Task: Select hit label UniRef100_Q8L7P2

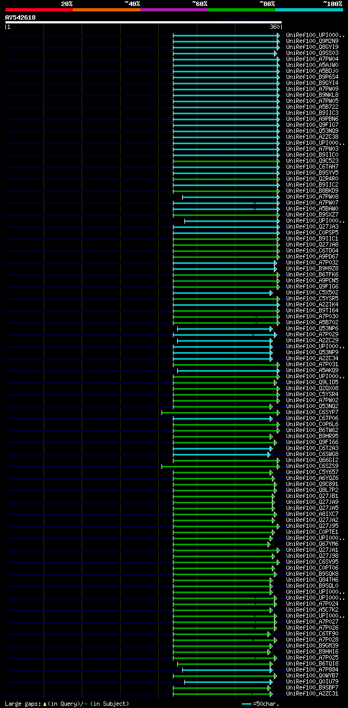Action: 312,490
